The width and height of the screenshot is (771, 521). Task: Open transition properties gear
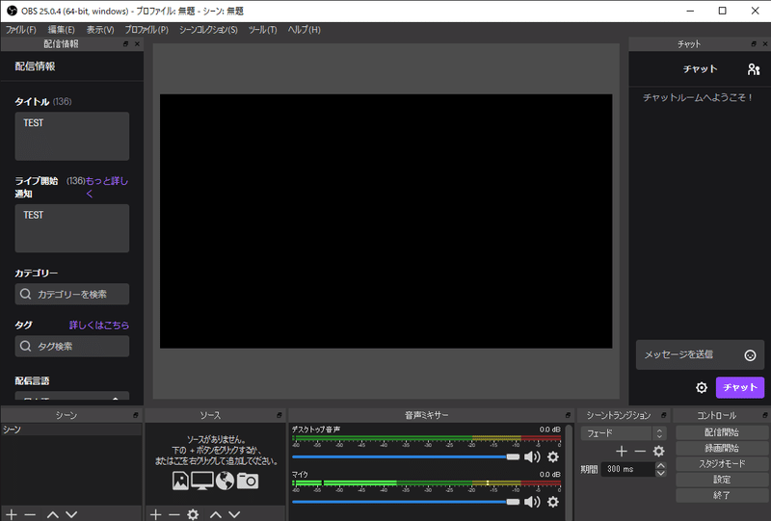pos(659,452)
